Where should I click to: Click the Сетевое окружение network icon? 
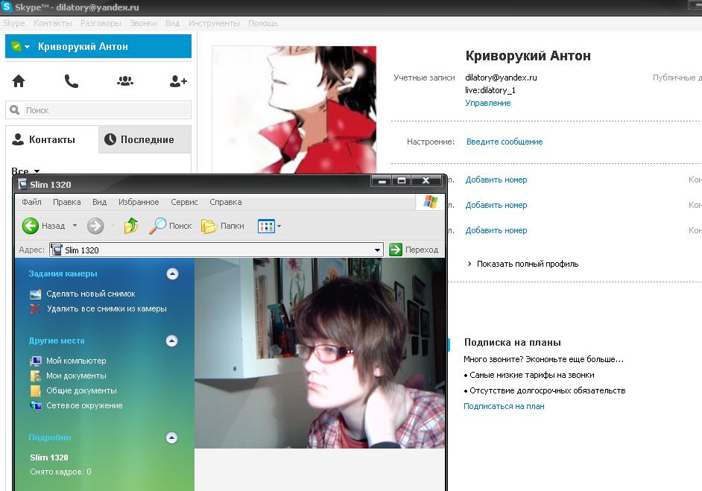(35, 405)
